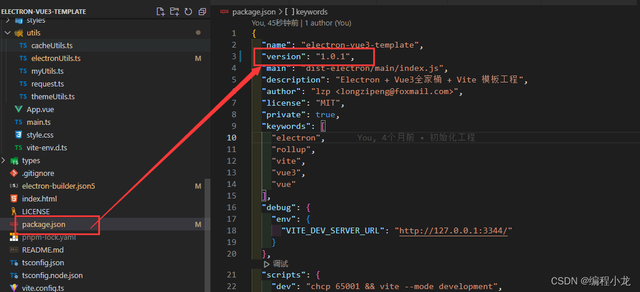
Task: Click the "VITE_DEV_SERVER_URL" key
Action: pos(331,231)
